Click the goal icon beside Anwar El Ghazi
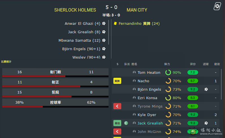Image resolution: width=225 pixels, height=138 pixels. tap(104, 24)
